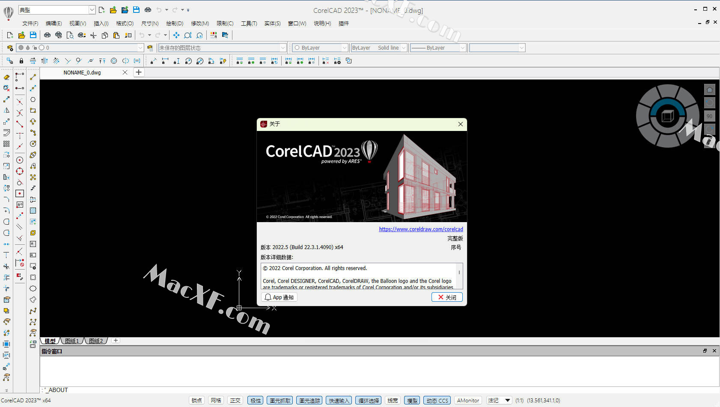This screenshot has height=407, width=720.
Task: Open the 文件(F) menu
Action: coord(30,24)
